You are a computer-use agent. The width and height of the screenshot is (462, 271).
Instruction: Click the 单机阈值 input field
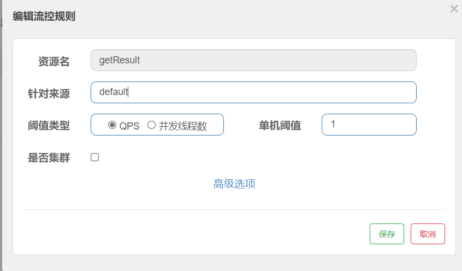pyautogui.click(x=369, y=125)
